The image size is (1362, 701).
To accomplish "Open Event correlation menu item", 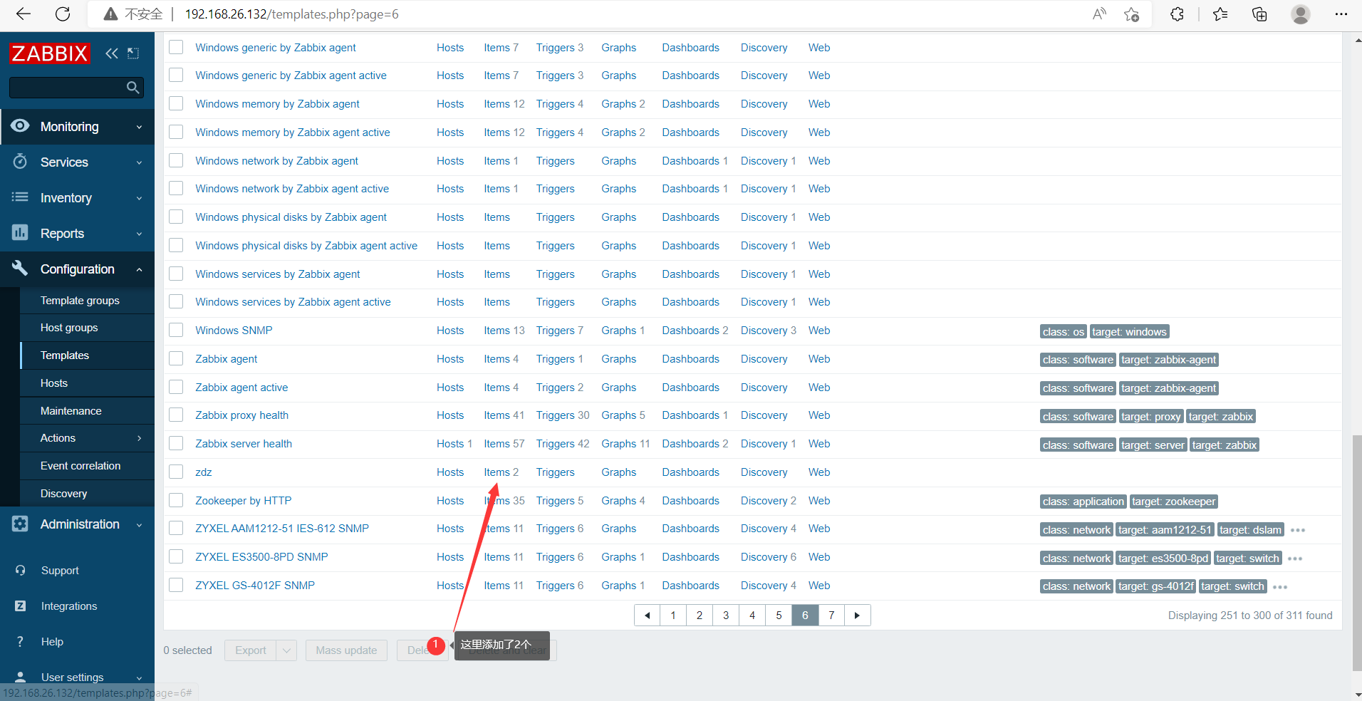I will 80,466.
